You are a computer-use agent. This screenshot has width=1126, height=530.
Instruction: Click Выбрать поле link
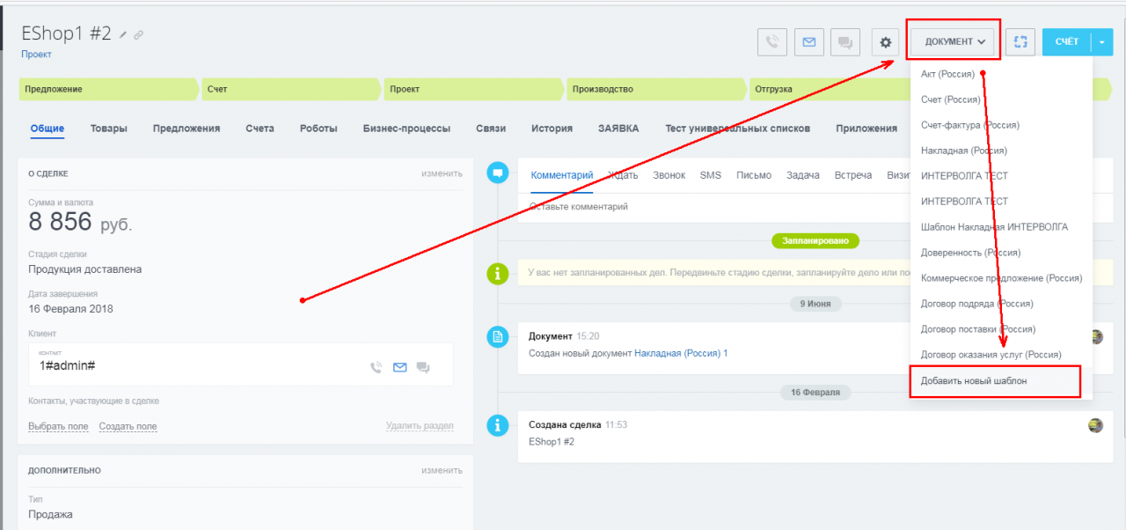point(58,426)
